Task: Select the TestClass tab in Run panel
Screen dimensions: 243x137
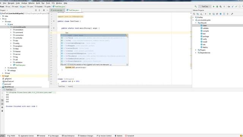Action: click(x=9, y=90)
